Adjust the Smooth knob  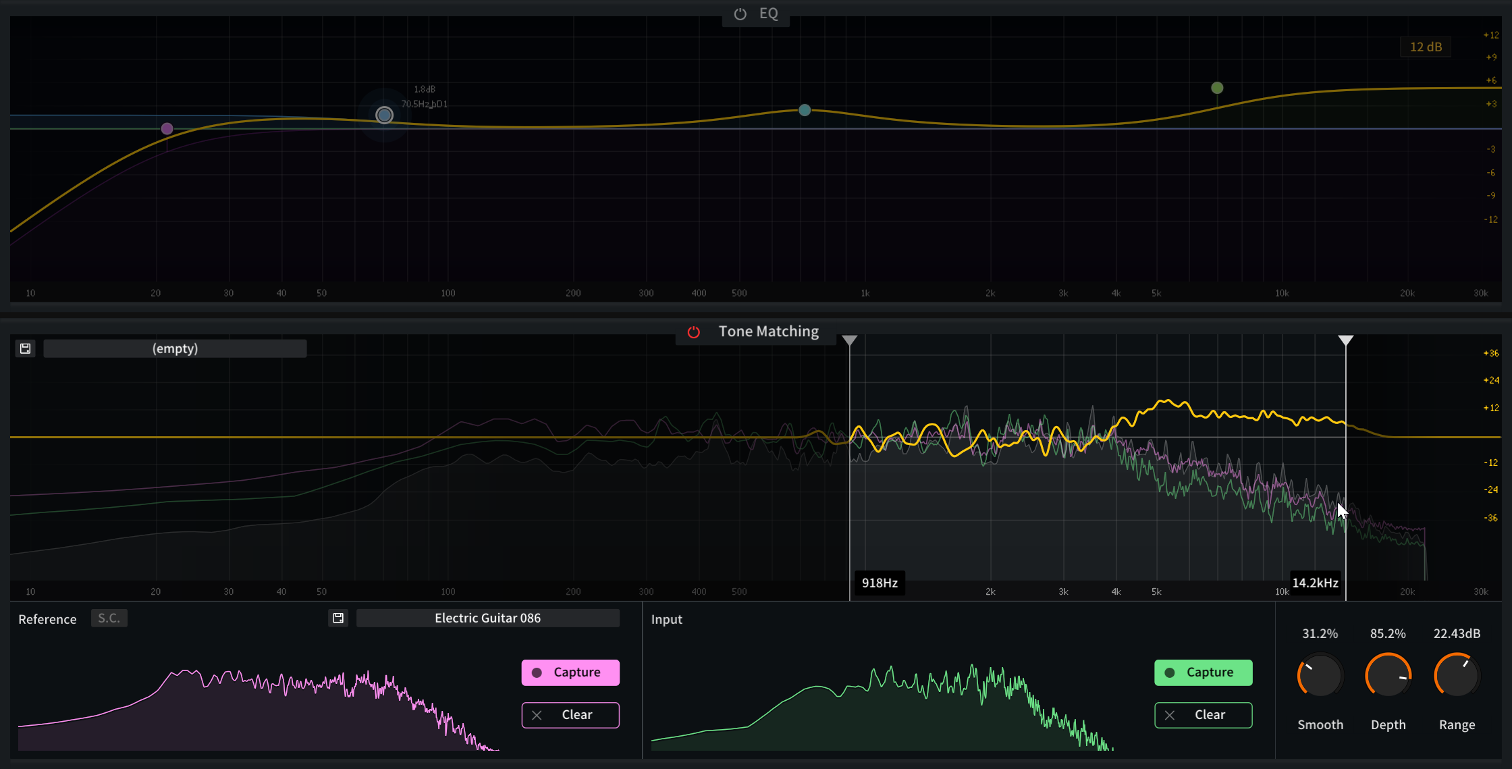pos(1320,675)
